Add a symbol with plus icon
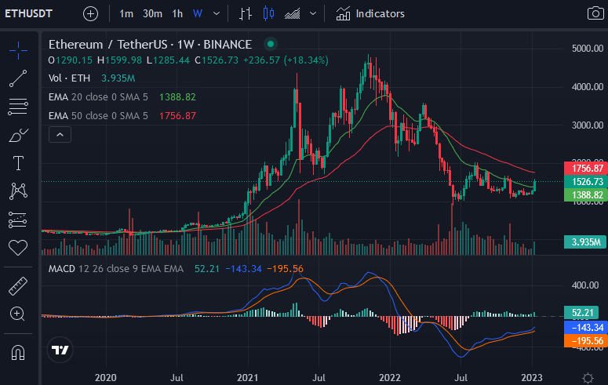 (x=90, y=14)
